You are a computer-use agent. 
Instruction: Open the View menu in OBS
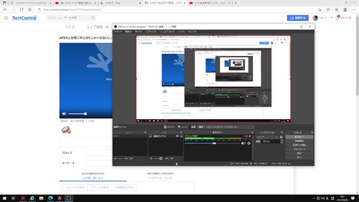point(139,31)
